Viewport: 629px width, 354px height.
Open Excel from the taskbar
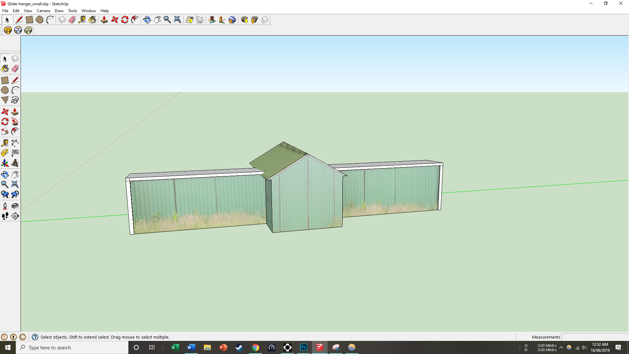175,347
